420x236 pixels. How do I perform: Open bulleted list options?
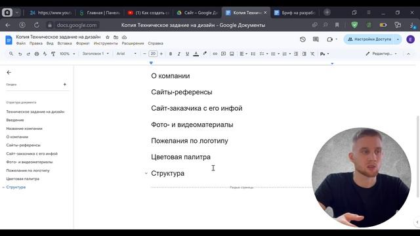pyautogui.click(x=275, y=54)
